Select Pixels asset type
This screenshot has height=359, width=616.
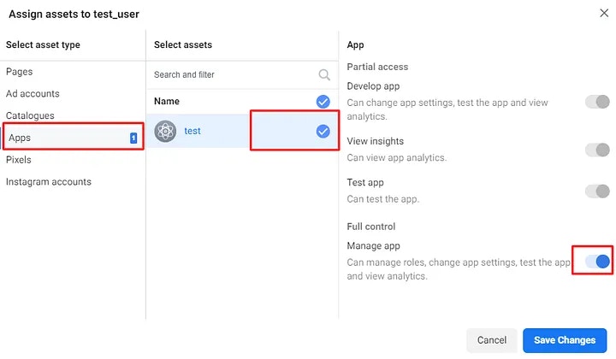(19, 160)
